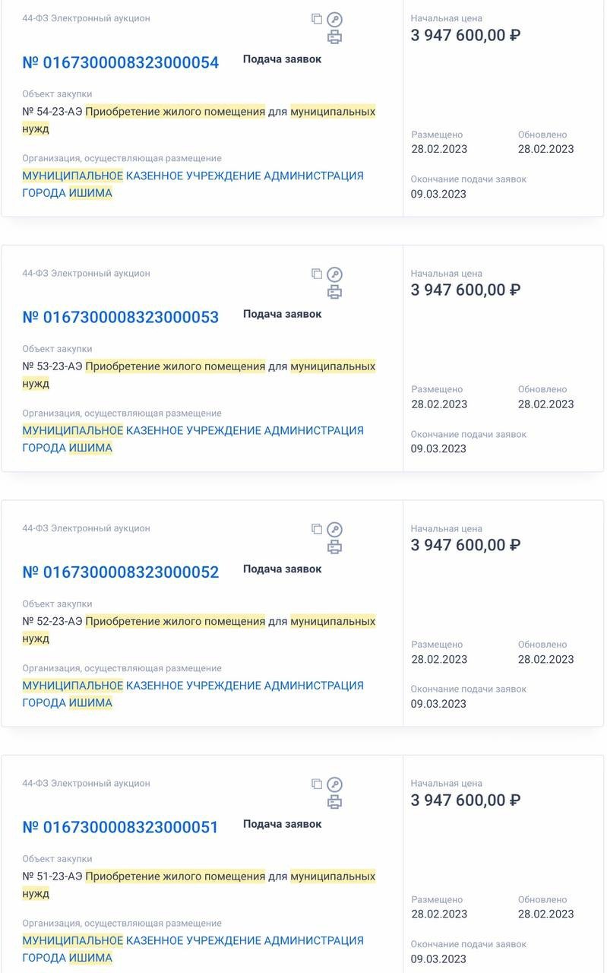
Task: Open organization link in auction 52 card
Action: point(193,694)
